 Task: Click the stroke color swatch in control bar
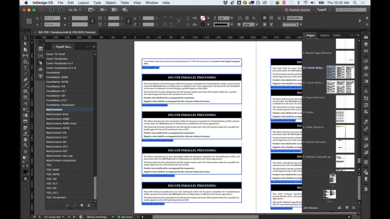point(203,25)
